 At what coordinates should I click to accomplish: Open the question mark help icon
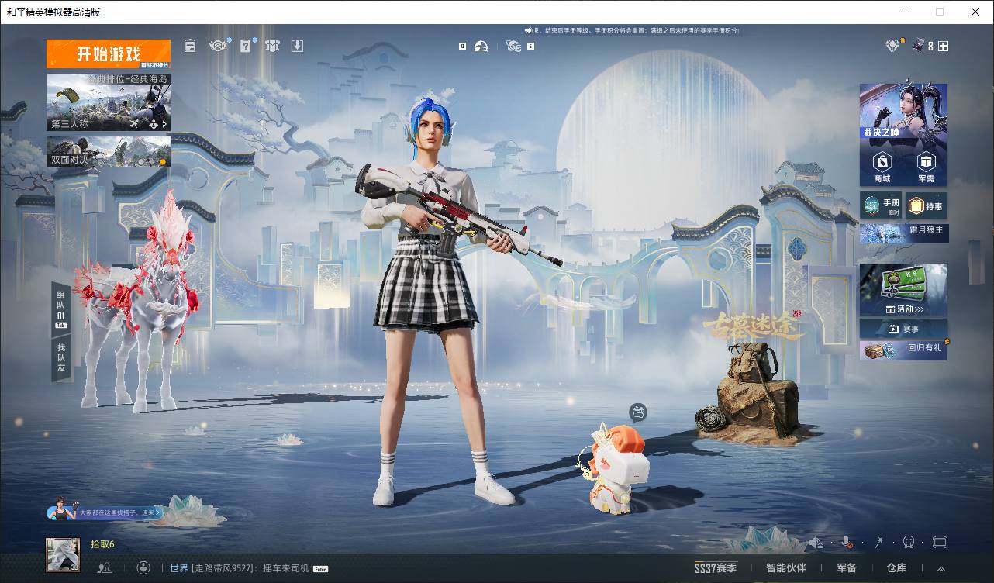click(247, 46)
